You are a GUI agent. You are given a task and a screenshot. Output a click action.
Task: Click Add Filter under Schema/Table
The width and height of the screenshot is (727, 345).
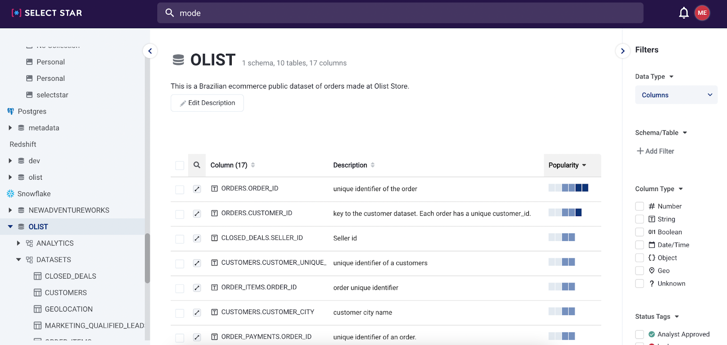[655, 151]
